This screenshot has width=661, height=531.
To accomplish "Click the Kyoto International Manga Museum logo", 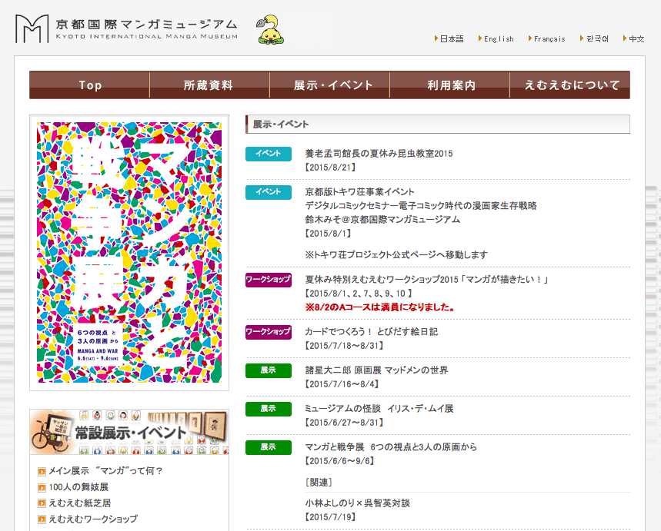I will point(126,28).
